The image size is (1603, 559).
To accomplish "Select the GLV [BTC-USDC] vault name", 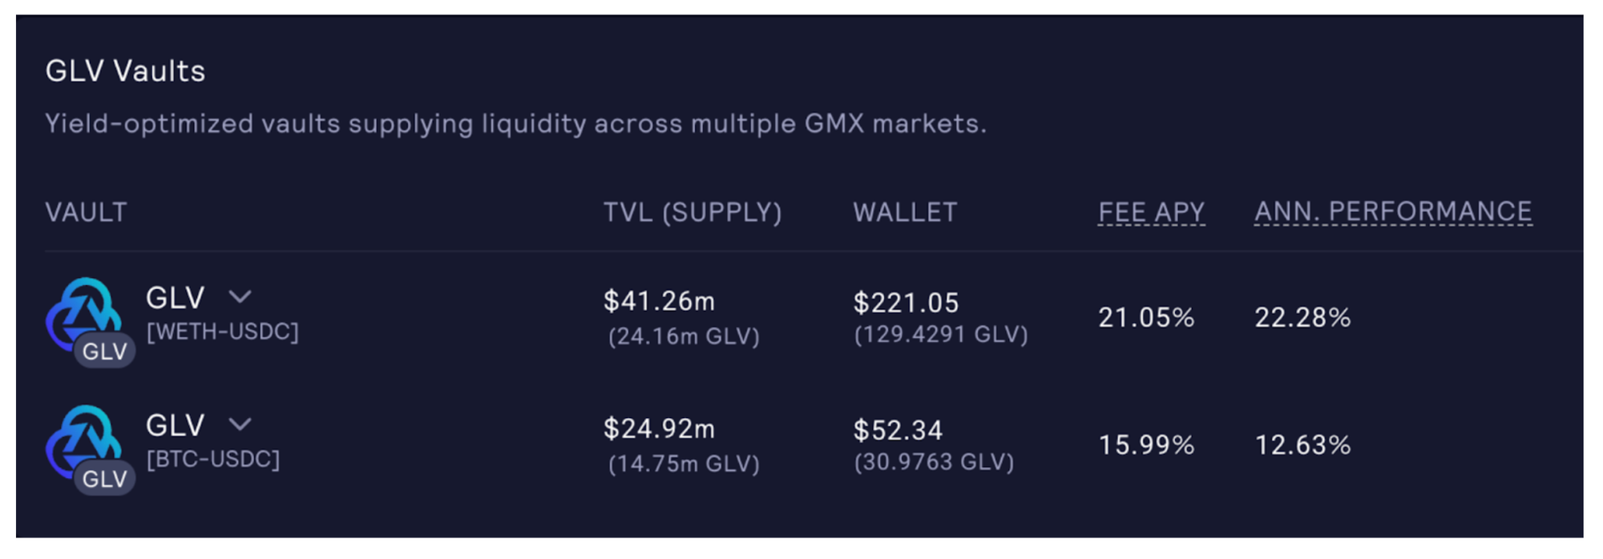I will coord(176,425).
